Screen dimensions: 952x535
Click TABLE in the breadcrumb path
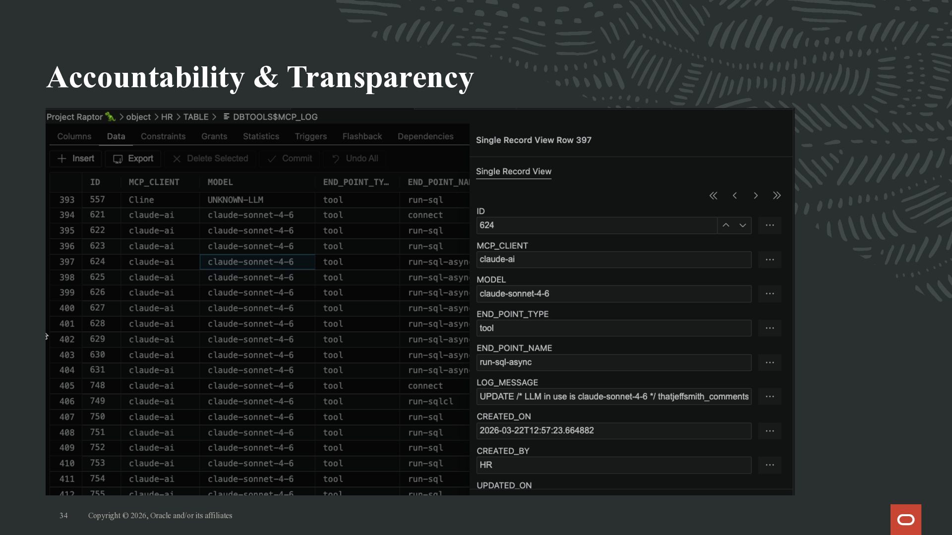pyautogui.click(x=196, y=117)
